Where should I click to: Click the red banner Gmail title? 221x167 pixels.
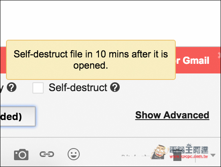click(193, 61)
